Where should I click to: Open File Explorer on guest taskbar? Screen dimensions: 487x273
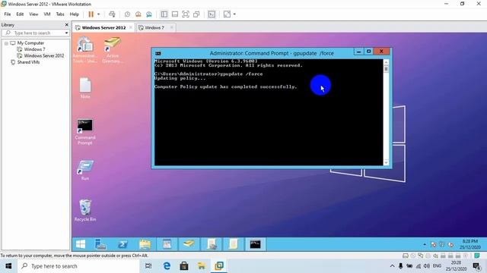tap(145, 244)
